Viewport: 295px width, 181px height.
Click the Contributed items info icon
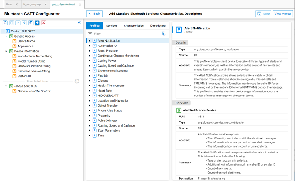[x=77, y=81]
